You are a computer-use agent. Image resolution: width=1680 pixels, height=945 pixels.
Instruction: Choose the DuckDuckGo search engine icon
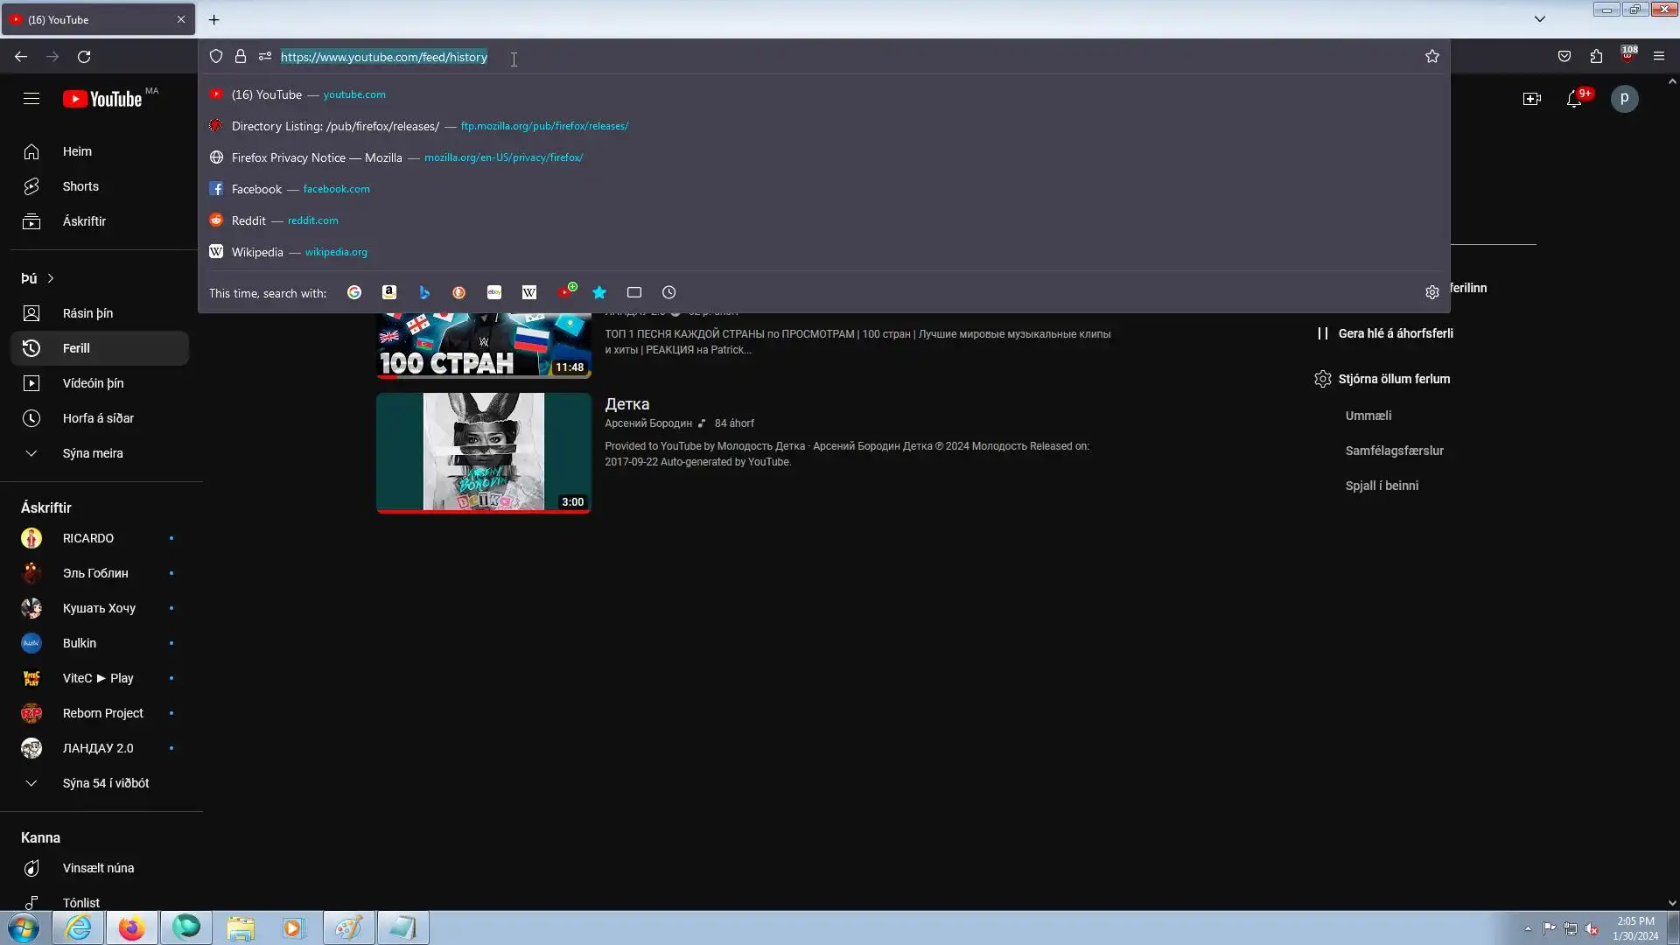pos(458,292)
